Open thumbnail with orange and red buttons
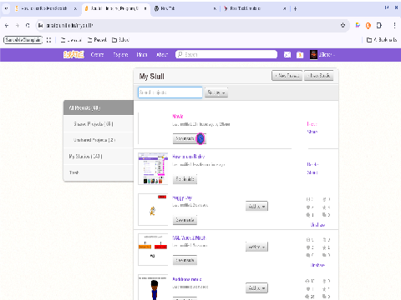Viewport: 401px width, 300px height. pos(153,250)
